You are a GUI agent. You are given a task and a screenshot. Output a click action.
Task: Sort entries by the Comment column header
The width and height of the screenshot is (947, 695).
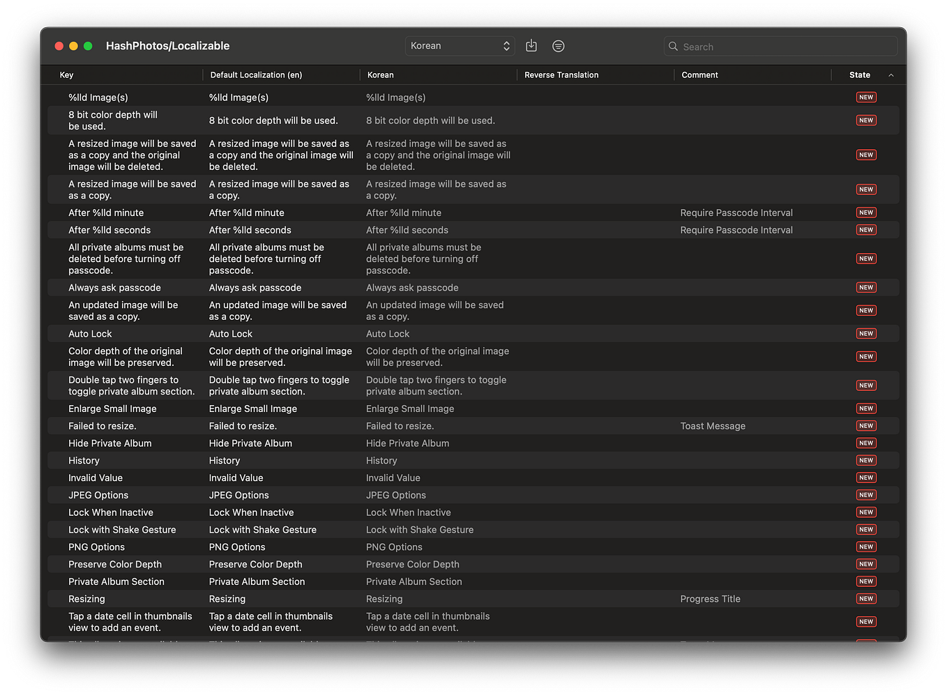click(x=699, y=75)
